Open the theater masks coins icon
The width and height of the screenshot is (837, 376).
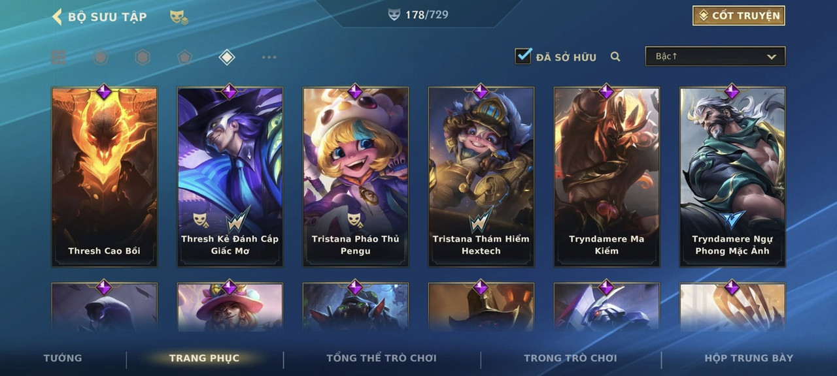click(x=179, y=17)
